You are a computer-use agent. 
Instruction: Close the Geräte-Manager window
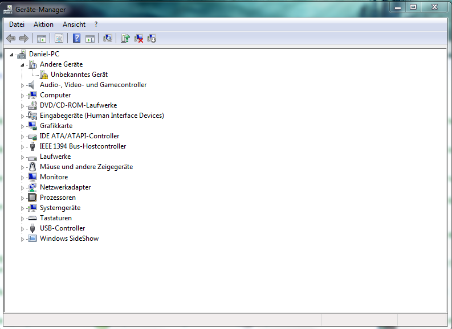pyautogui.click(x=435, y=7)
